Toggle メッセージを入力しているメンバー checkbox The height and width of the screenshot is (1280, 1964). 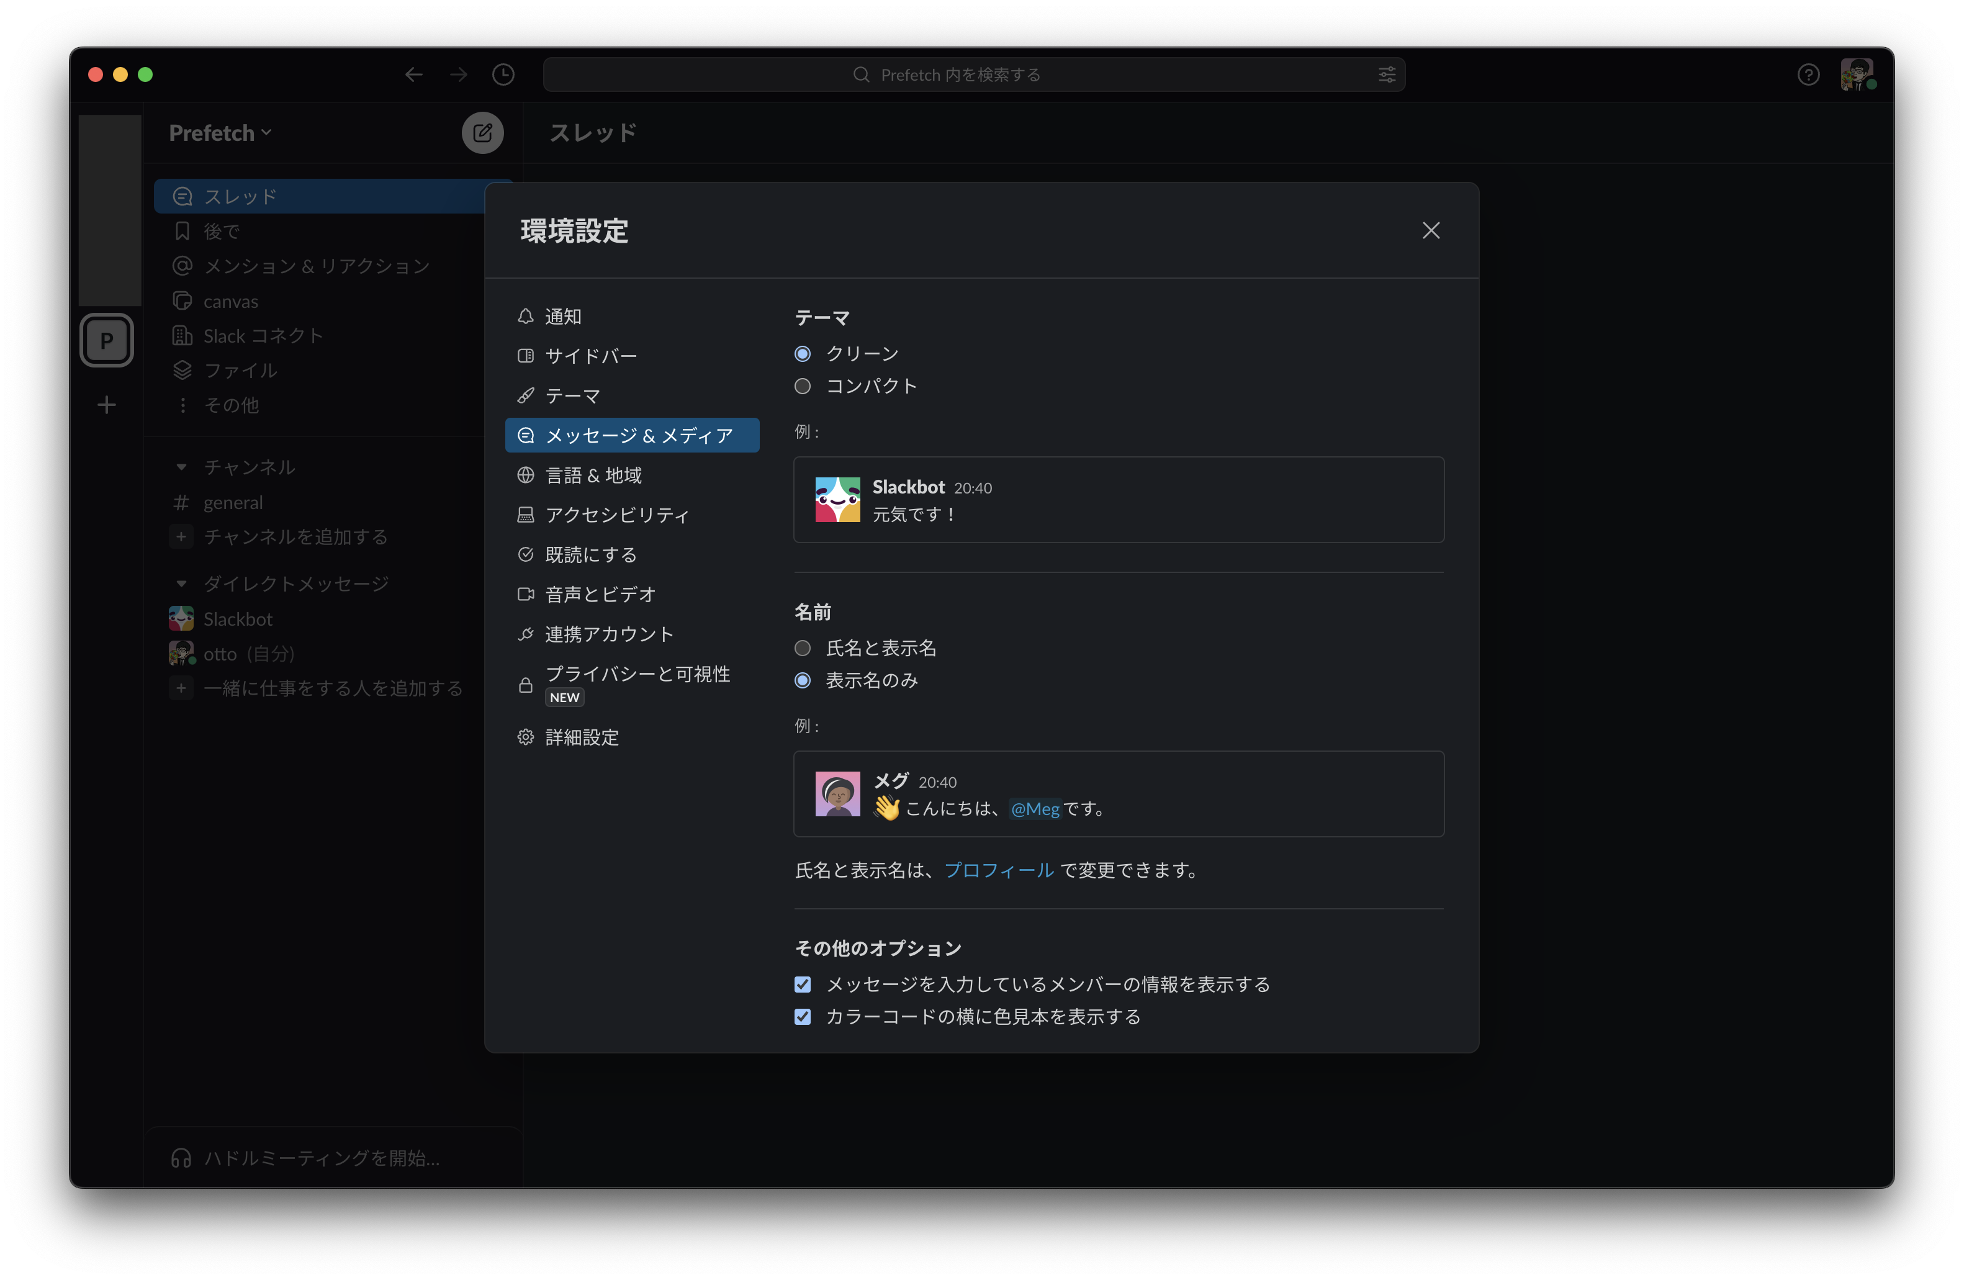tap(802, 985)
